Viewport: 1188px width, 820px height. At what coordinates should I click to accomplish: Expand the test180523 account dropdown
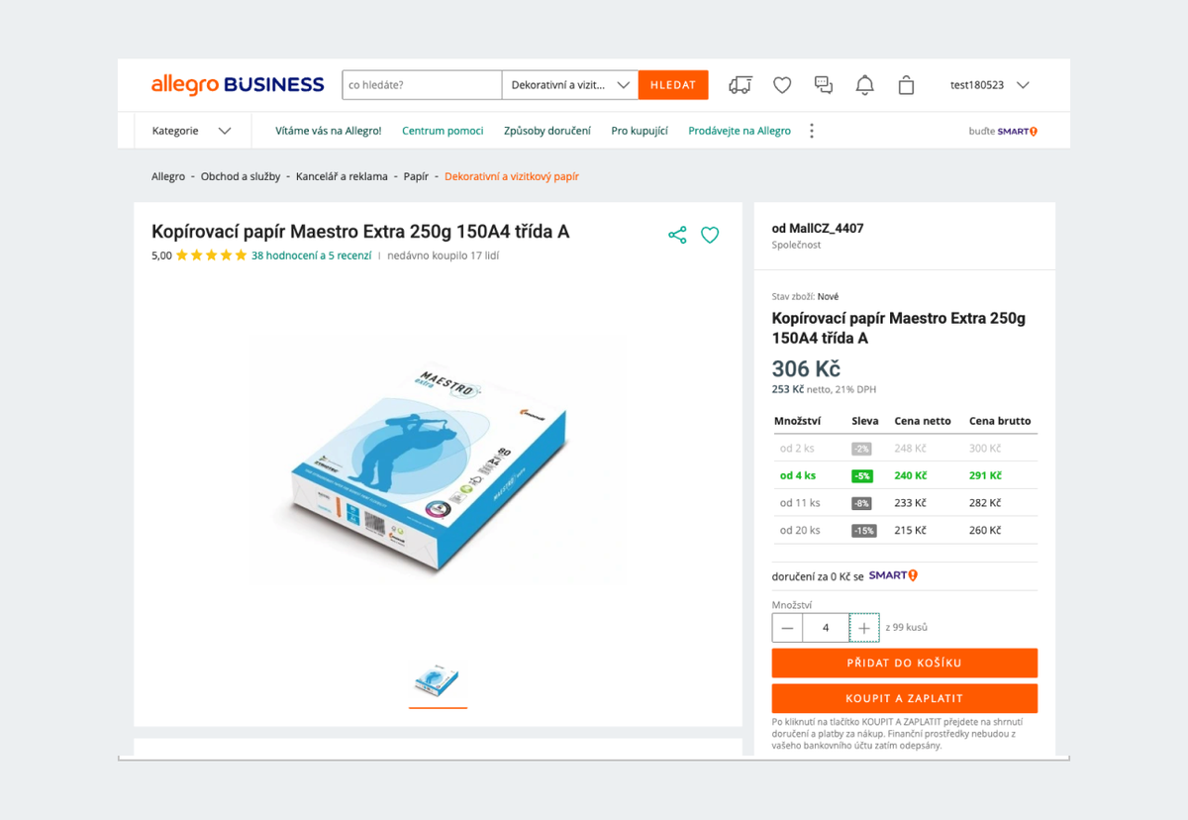[990, 85]
